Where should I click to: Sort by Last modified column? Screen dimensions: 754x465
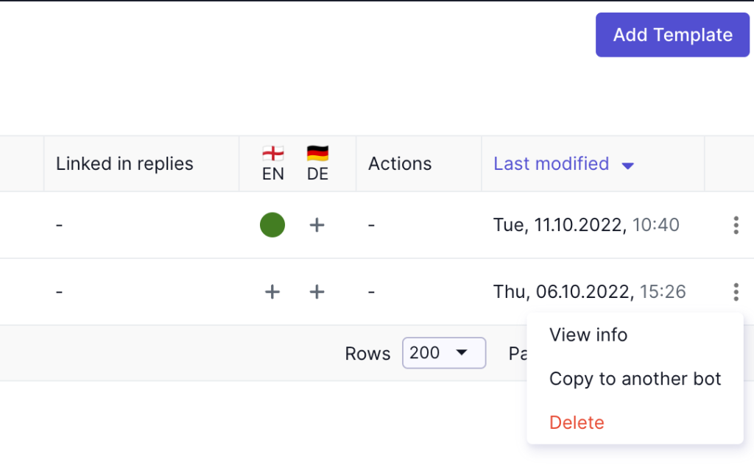click(551, 164)
